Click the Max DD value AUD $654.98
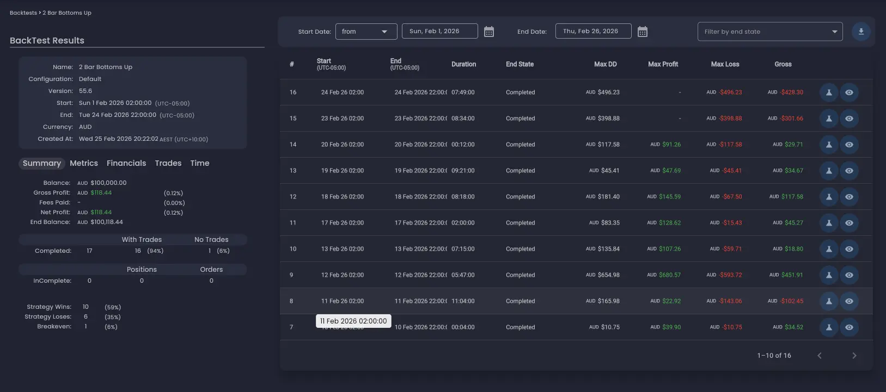Image resolution: width=886 pixels, height=392 pixels. coord(603,275)
